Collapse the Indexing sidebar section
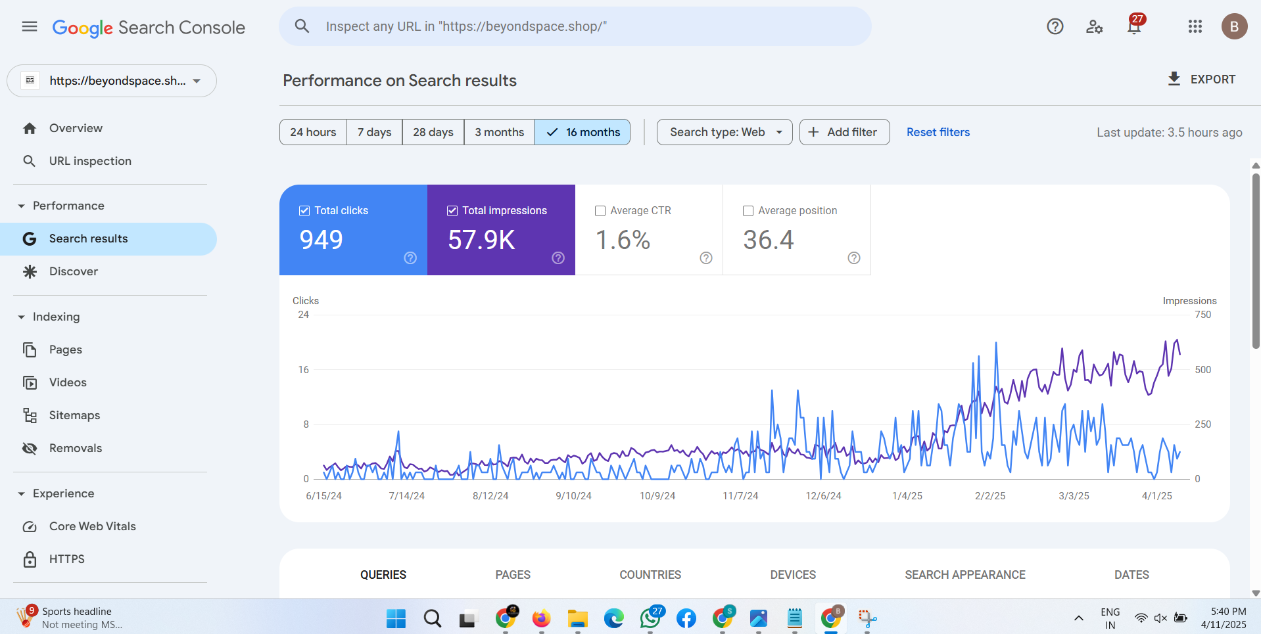1261x634 pixels. pos(21,317)
